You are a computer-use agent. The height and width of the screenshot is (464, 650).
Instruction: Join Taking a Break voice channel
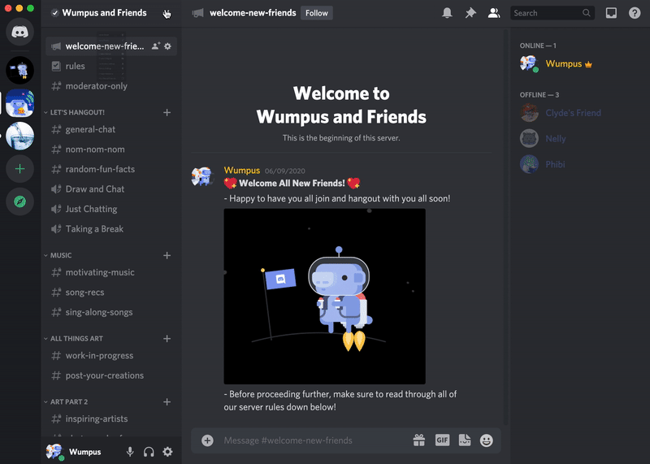coord(111,229)
